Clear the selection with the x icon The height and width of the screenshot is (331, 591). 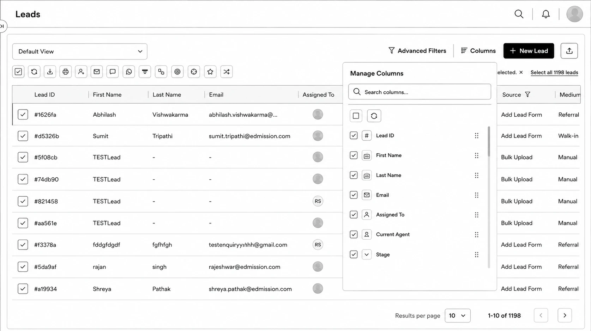[x=521, y=72]
